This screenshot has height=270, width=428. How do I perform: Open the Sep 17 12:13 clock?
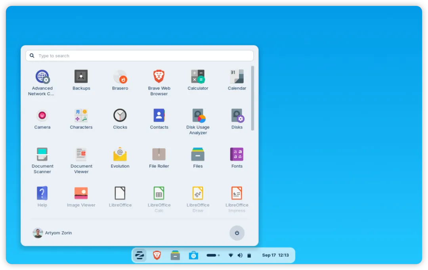click(x=275, y=255)
